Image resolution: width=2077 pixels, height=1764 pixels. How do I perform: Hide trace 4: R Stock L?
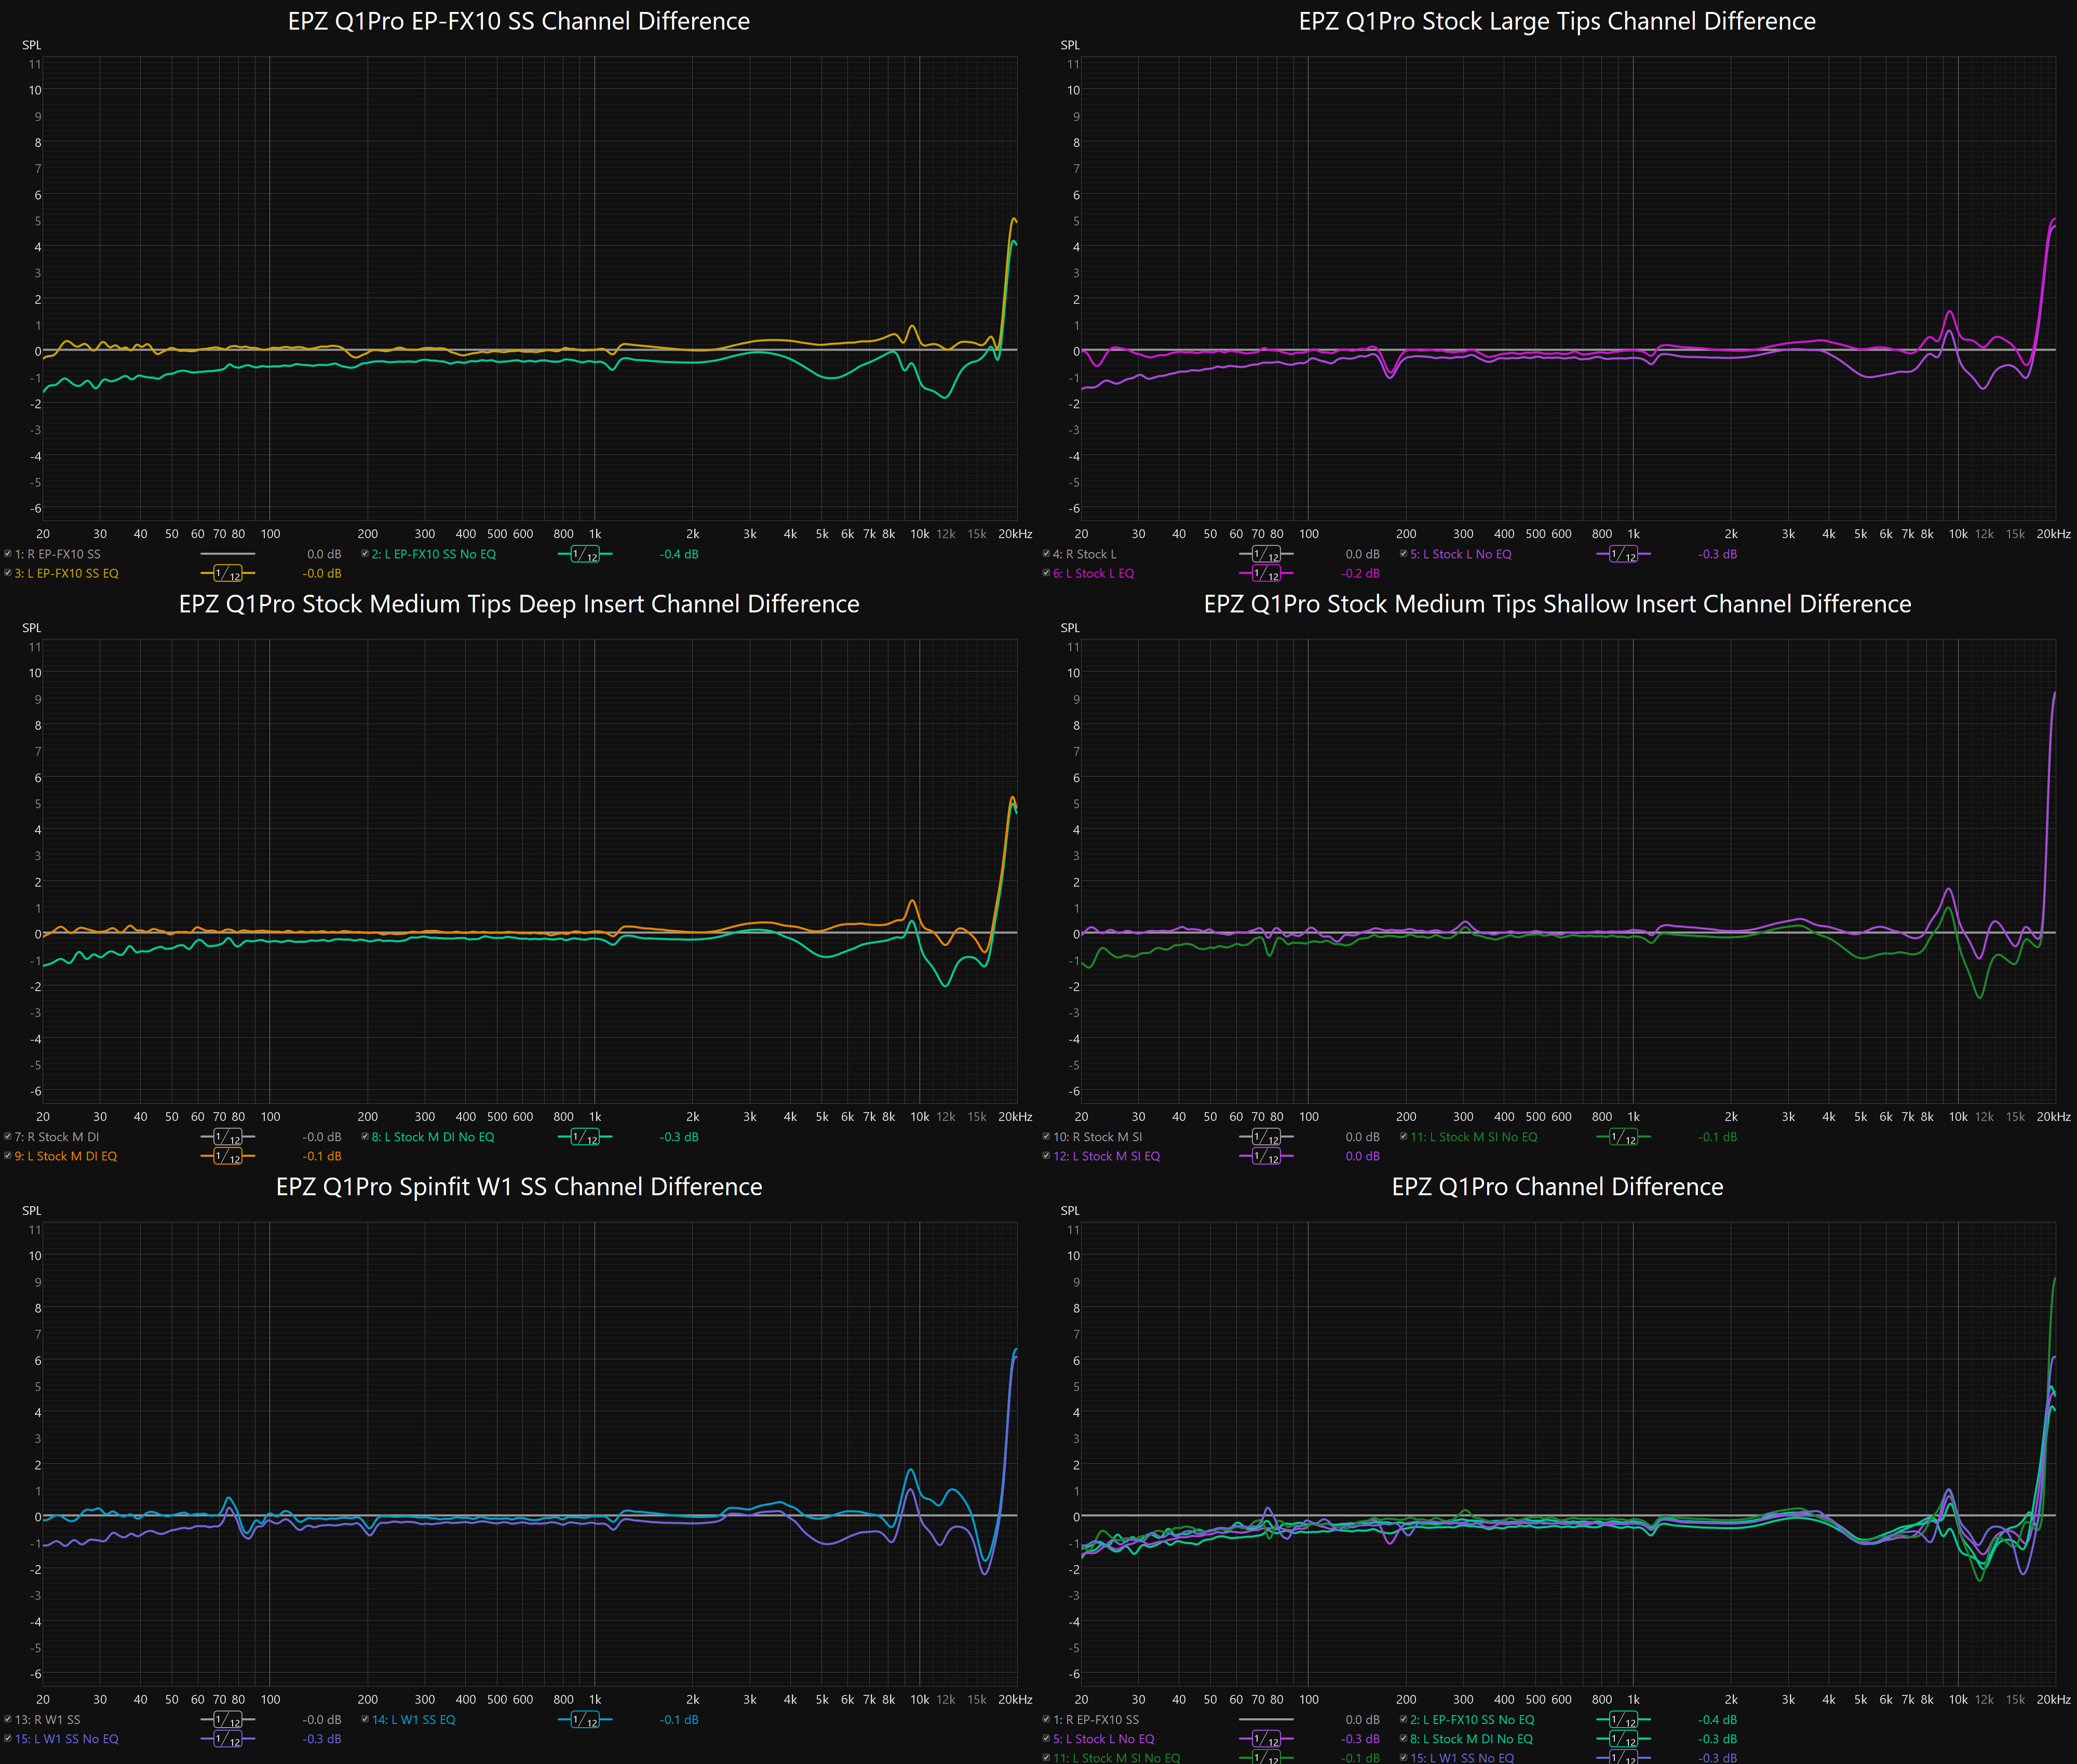(x=1046, y=553)
